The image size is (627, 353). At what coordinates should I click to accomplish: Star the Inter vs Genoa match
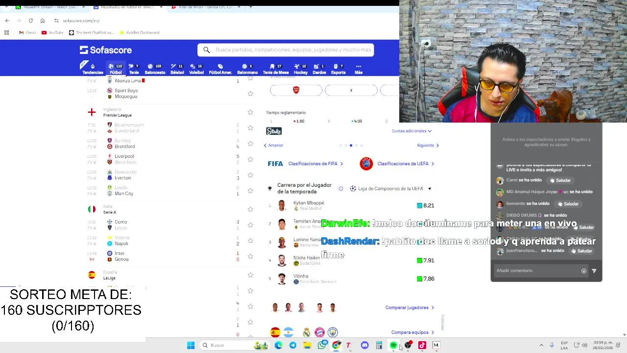tap(250, 256)
